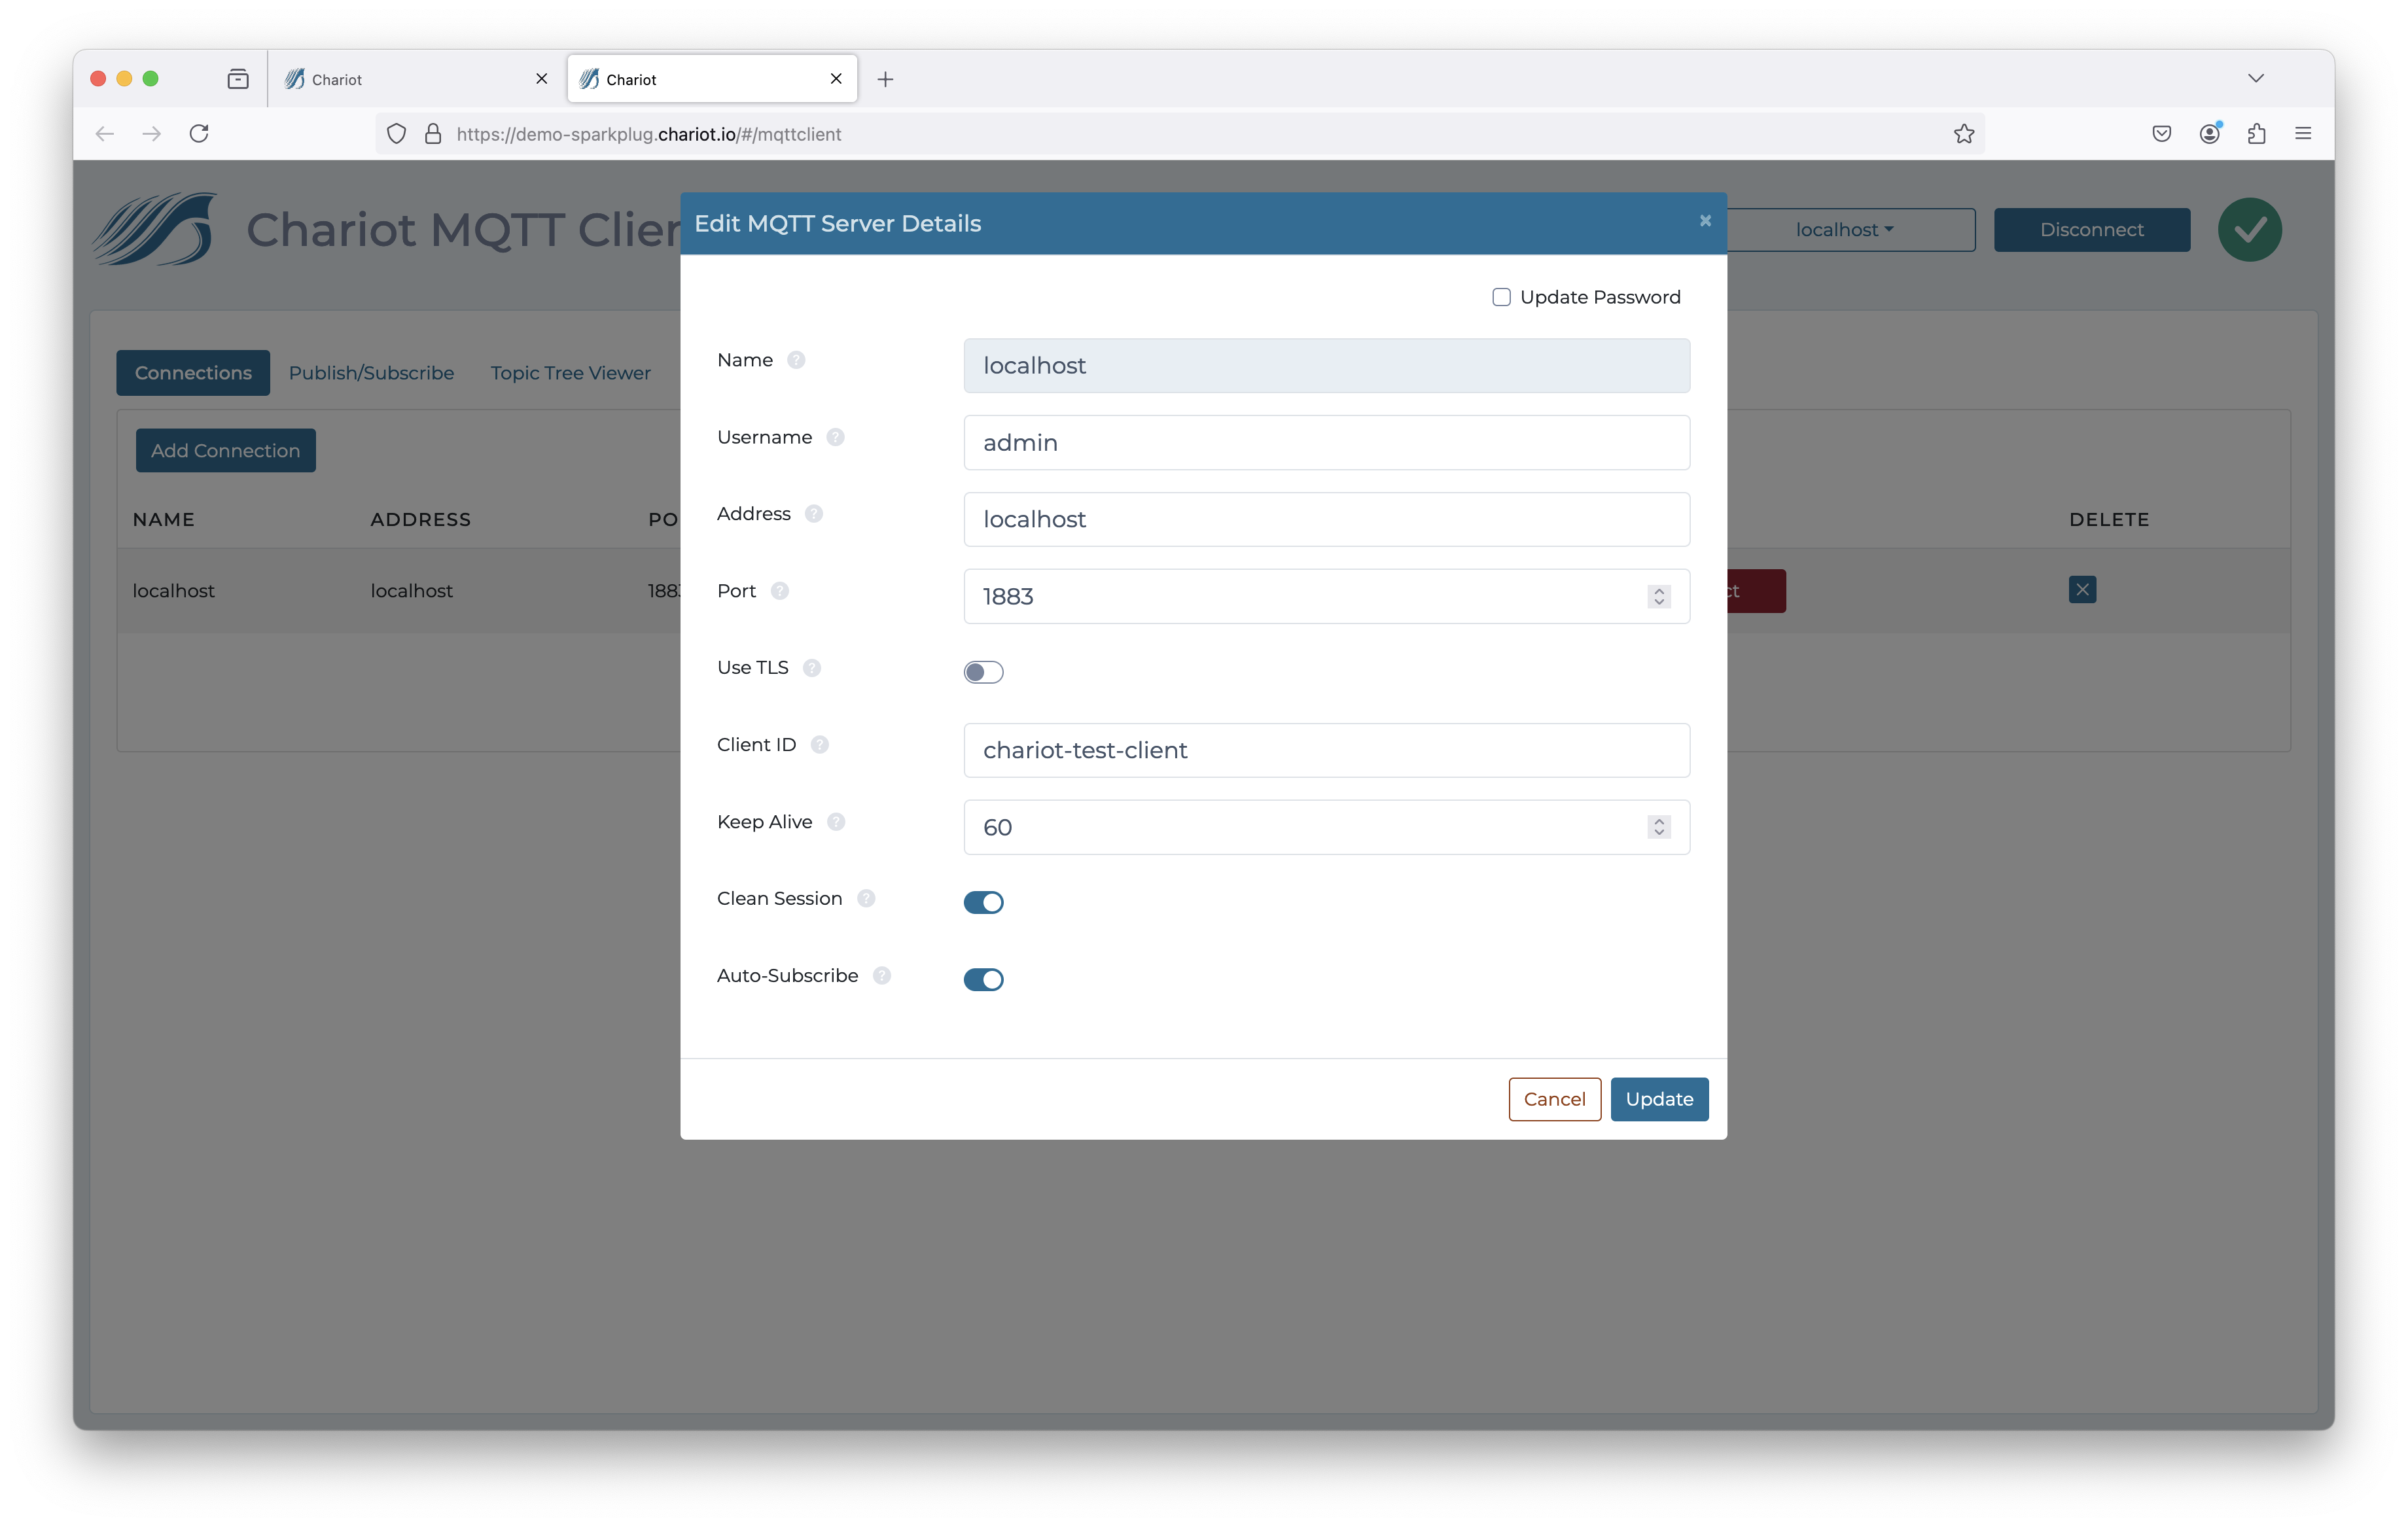
Task: Click localhost in the table ADDRESS column
Action: (x=411, y=591)
